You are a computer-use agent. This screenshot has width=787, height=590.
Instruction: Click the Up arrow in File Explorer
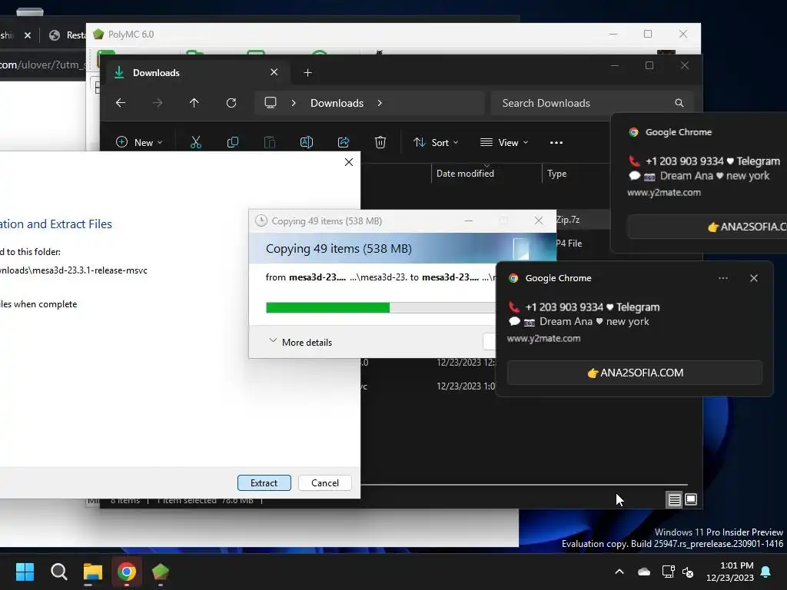(x=194, y=103)
